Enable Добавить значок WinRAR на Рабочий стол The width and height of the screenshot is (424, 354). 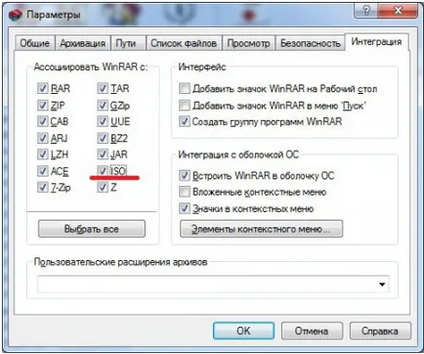point(185,88)
